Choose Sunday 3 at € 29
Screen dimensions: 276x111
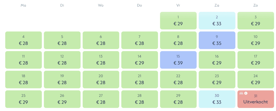click(256, 21)
